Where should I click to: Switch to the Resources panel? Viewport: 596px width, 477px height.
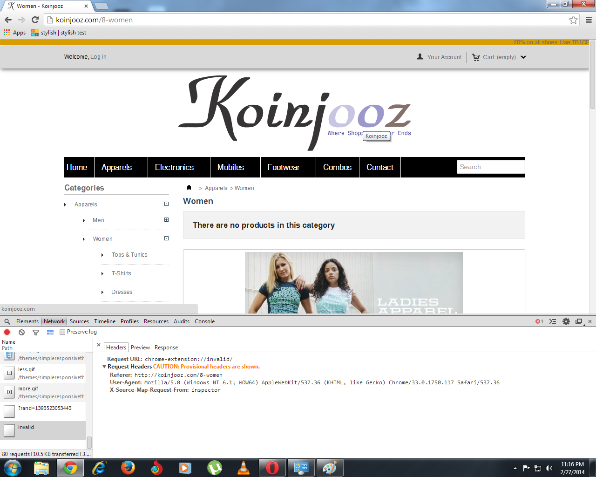pyautogui.click(x=156, y=321)
